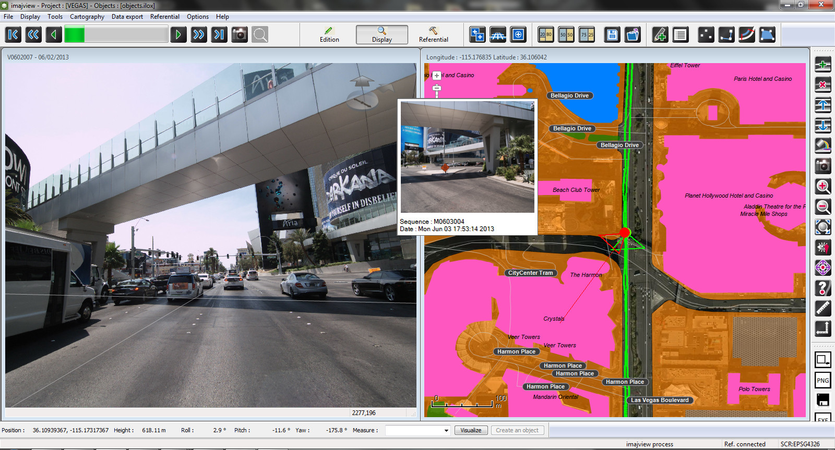Jump to the first image of sequence
835x450 pixels.
(x=14, y=35)
